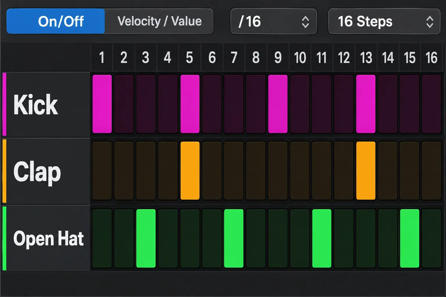Turn off Clap step 5
Screen dimensions: 446x297
pos(190,171)
